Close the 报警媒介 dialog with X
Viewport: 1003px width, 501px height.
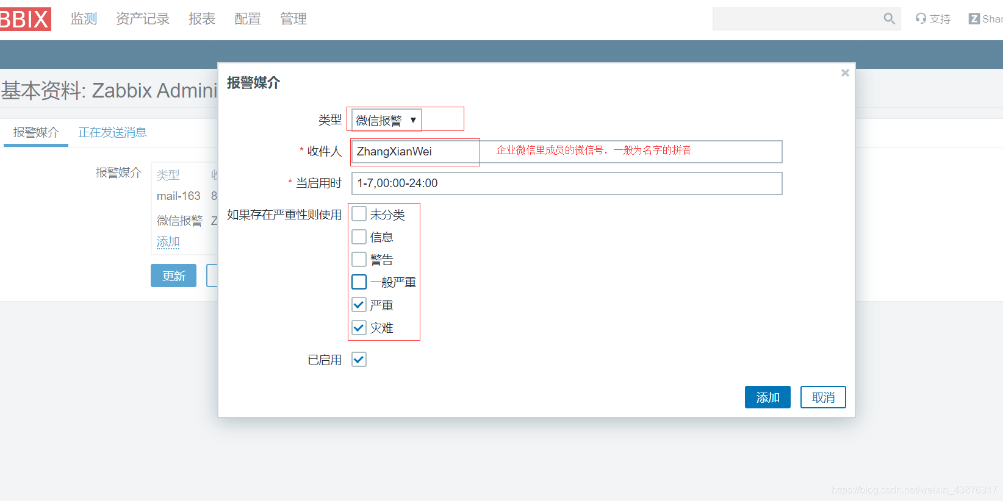845,73
